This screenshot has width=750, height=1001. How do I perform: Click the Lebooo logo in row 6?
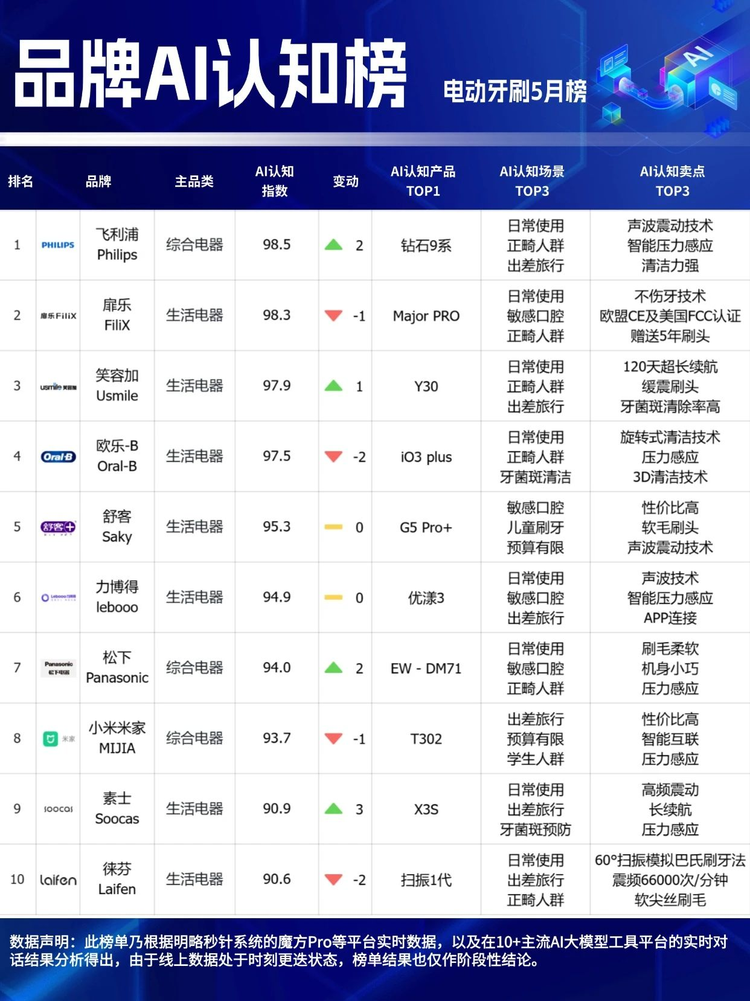coord(58,598)
